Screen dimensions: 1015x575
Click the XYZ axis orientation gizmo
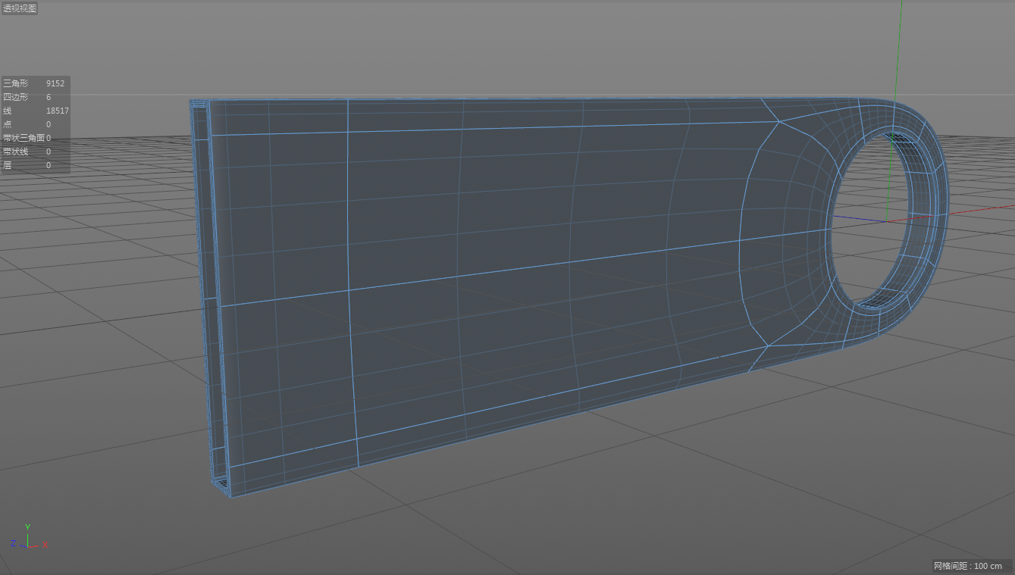[x=28, y=536]
